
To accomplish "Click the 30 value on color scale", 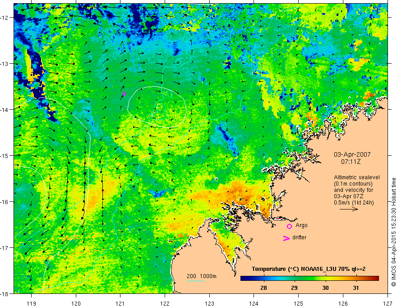I will click(x=325, y=288).
